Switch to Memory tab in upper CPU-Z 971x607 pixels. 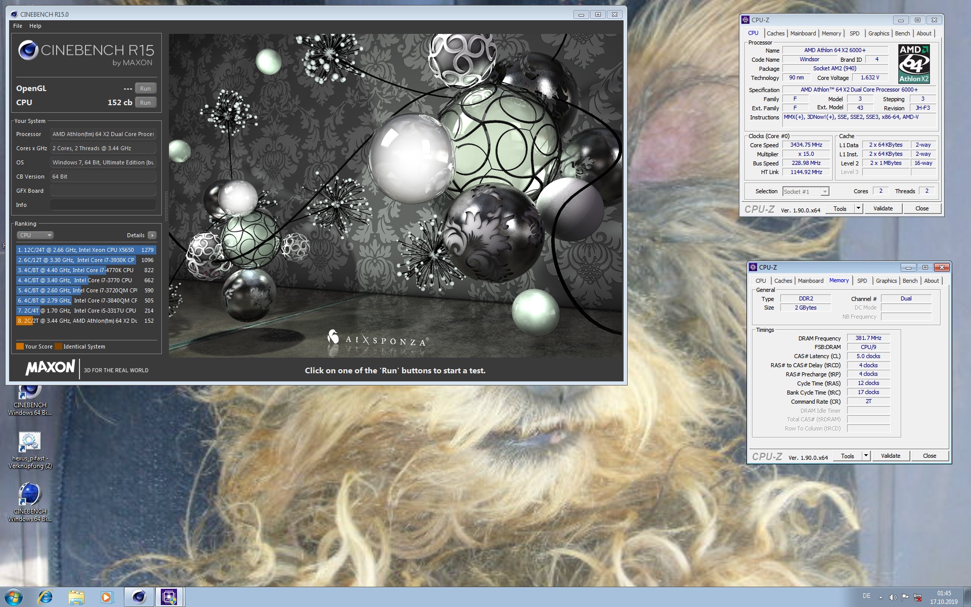click(831, 33)
